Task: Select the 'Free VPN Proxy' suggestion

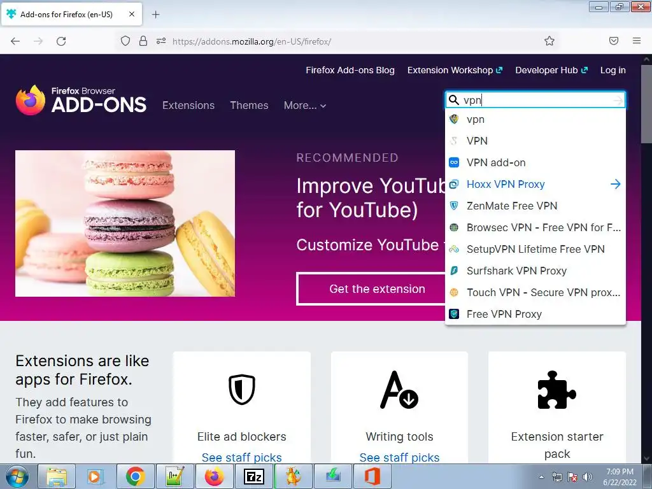Action: point(535,314)
